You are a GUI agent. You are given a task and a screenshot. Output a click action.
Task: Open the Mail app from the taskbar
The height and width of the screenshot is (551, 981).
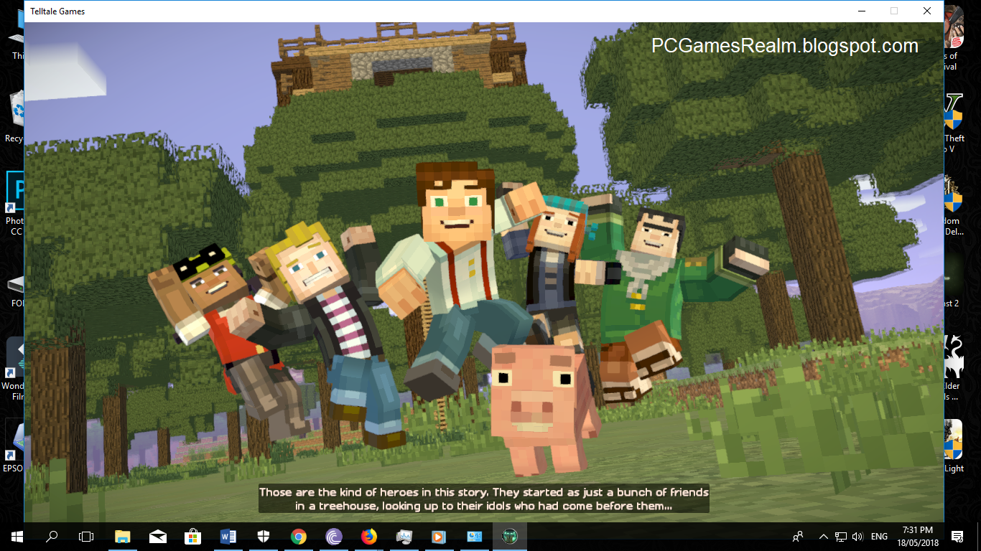click(x=158, y=536)
